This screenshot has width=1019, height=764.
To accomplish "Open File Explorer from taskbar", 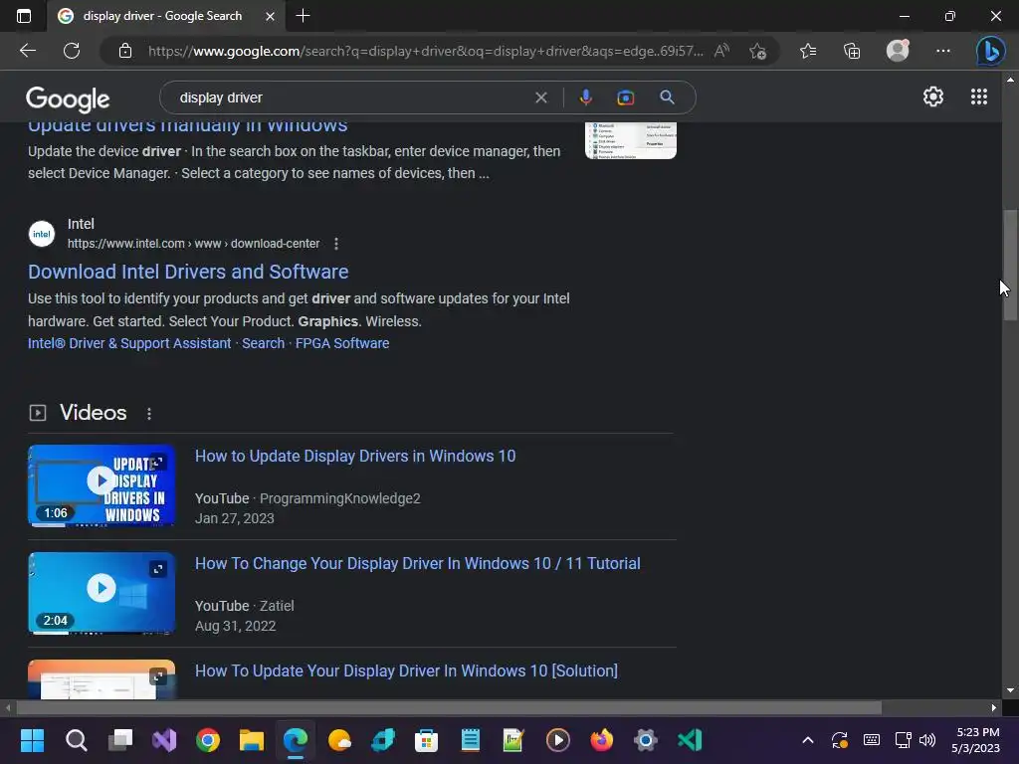I will (252, 740).
